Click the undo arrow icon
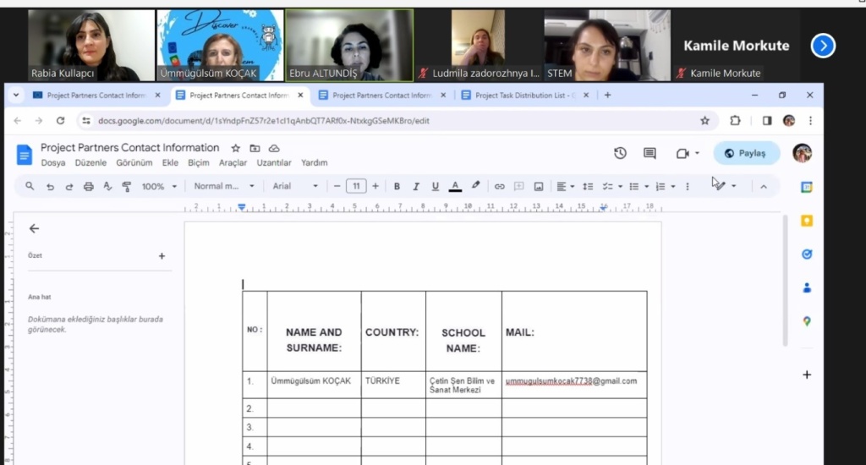The image size is (866, 465). coord(51,186)
